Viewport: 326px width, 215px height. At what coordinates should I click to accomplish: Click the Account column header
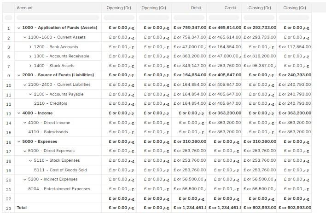coord(25,8)
